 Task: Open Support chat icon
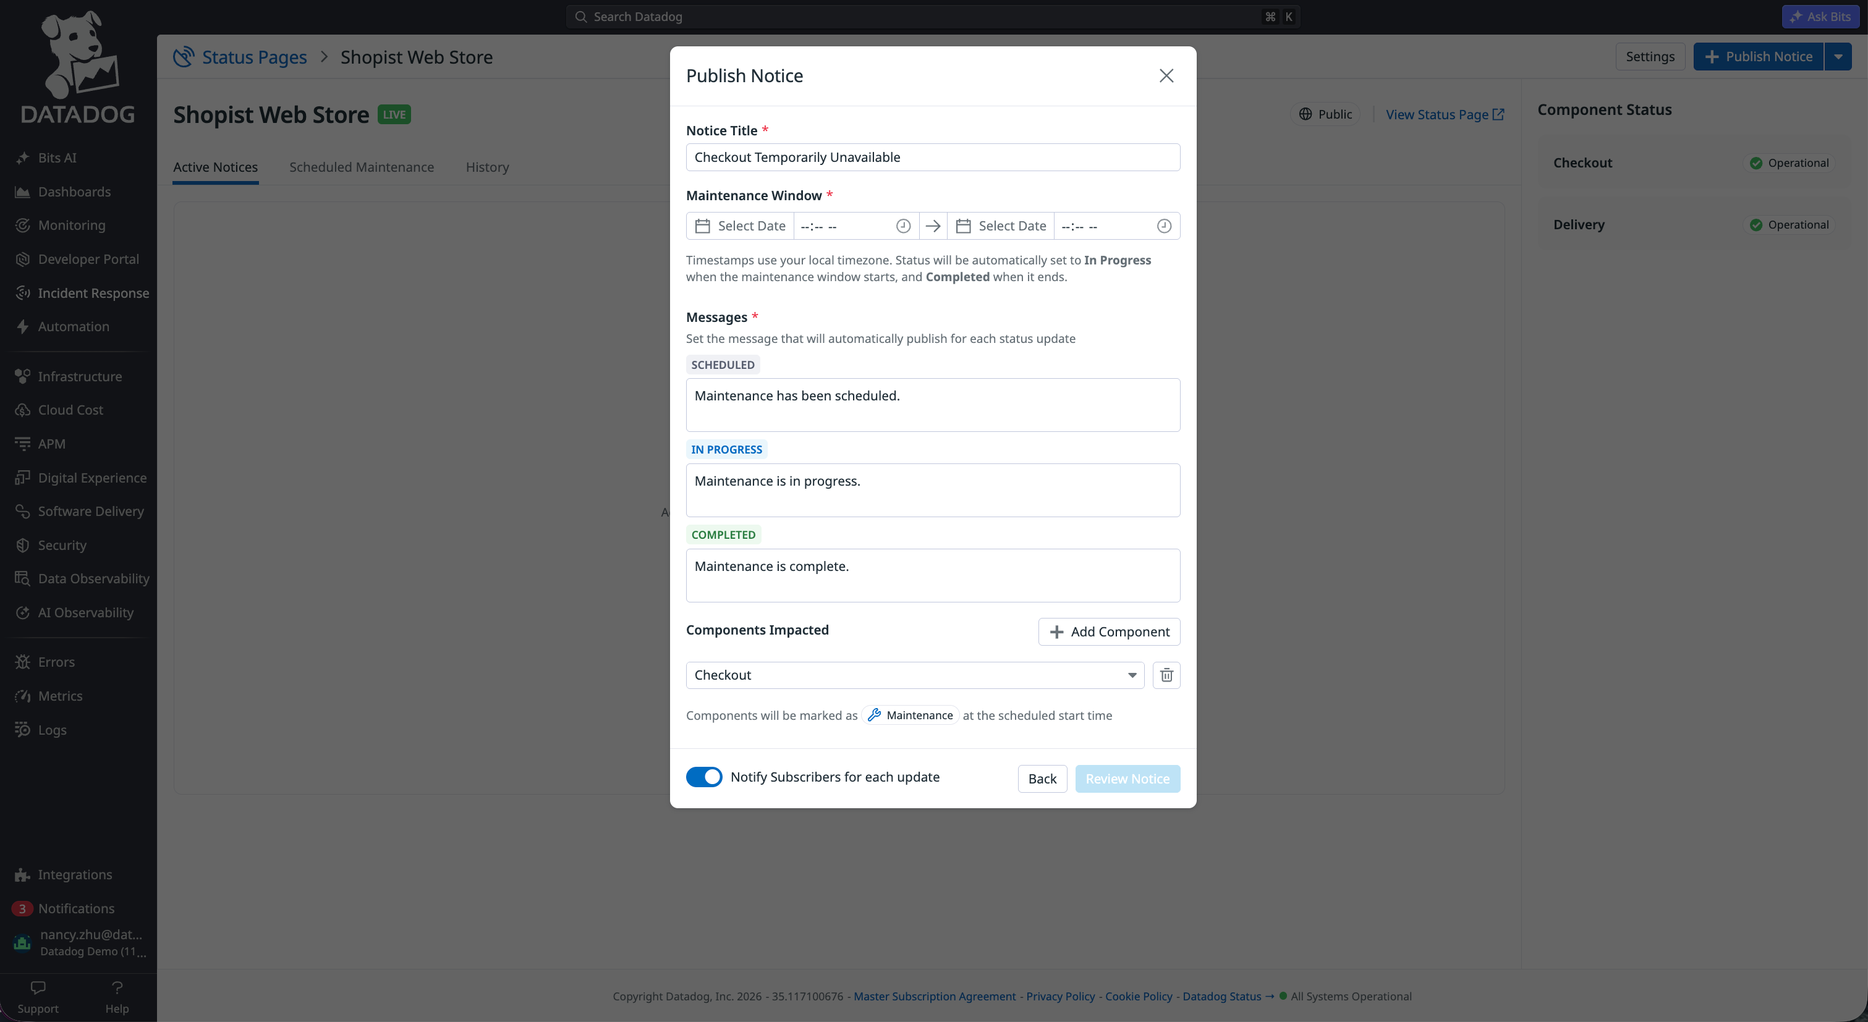tap(38, 995)
